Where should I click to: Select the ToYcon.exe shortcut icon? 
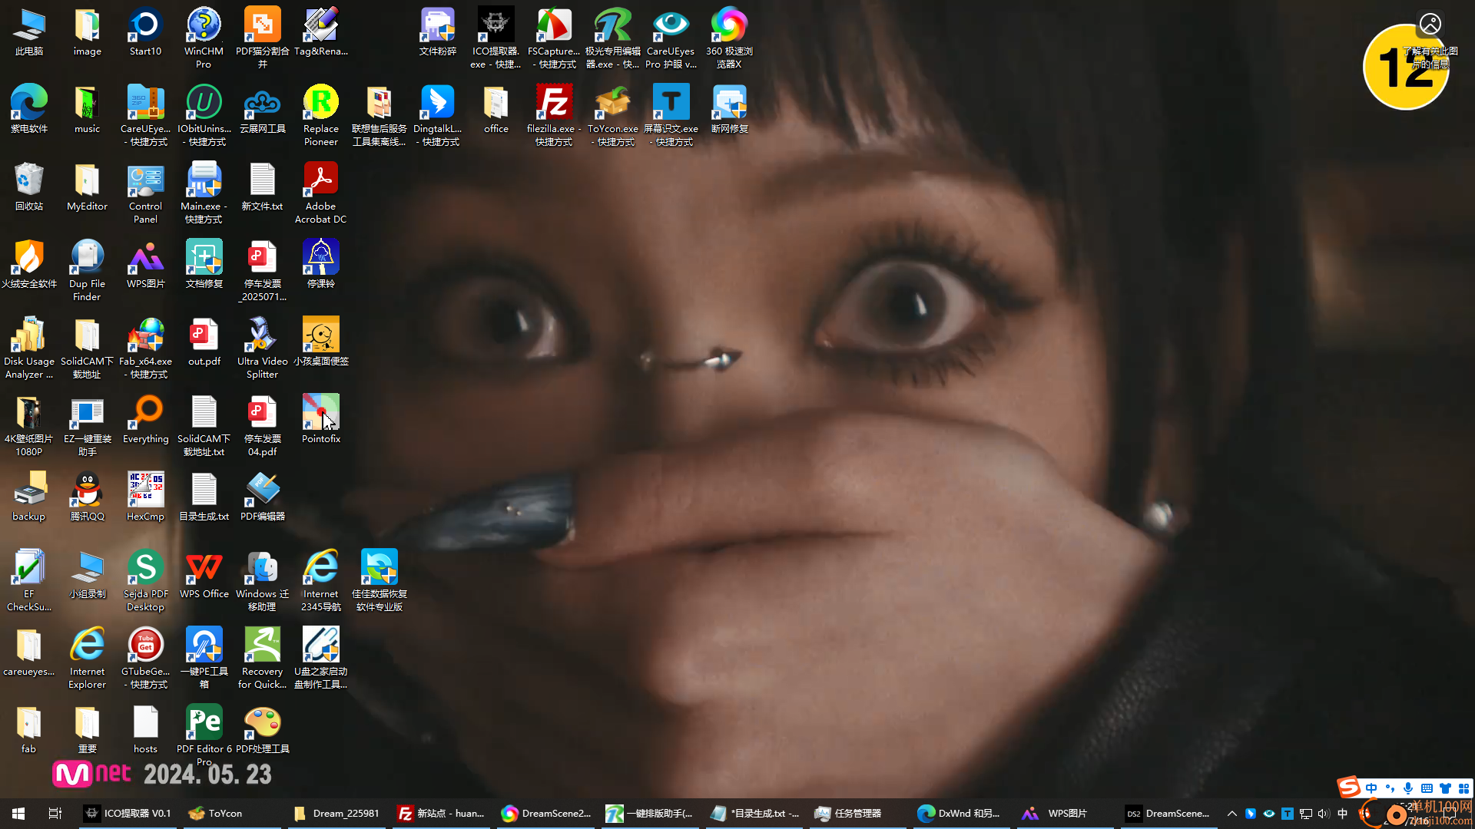click(612, 114)
